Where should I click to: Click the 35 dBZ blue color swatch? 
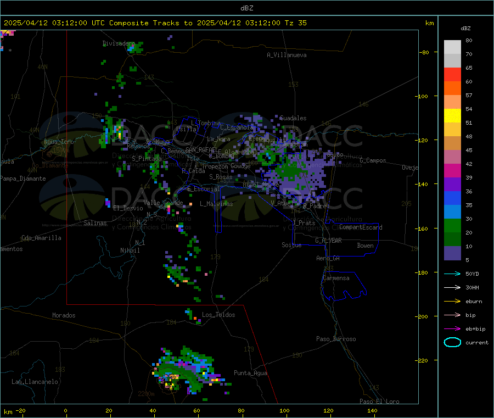pos(452,198)
